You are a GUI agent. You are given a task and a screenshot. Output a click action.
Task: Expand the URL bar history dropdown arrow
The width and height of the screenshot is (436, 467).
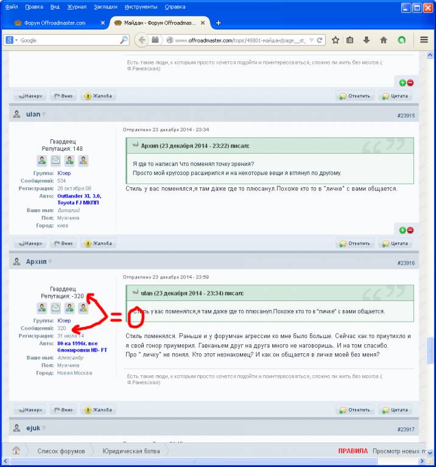(312, 40)
